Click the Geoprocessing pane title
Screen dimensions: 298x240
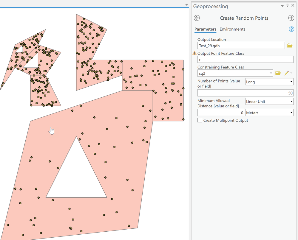pyautogui.click(x=210, y=6)
